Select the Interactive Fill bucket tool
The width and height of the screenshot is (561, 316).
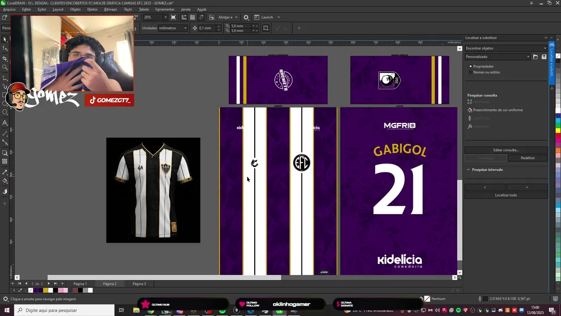5,181
